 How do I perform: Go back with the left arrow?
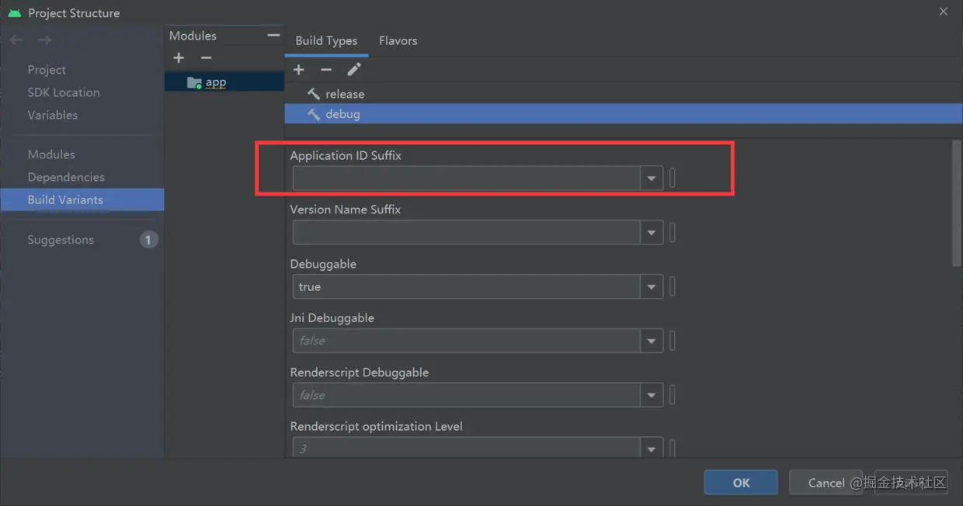point(16,40)
